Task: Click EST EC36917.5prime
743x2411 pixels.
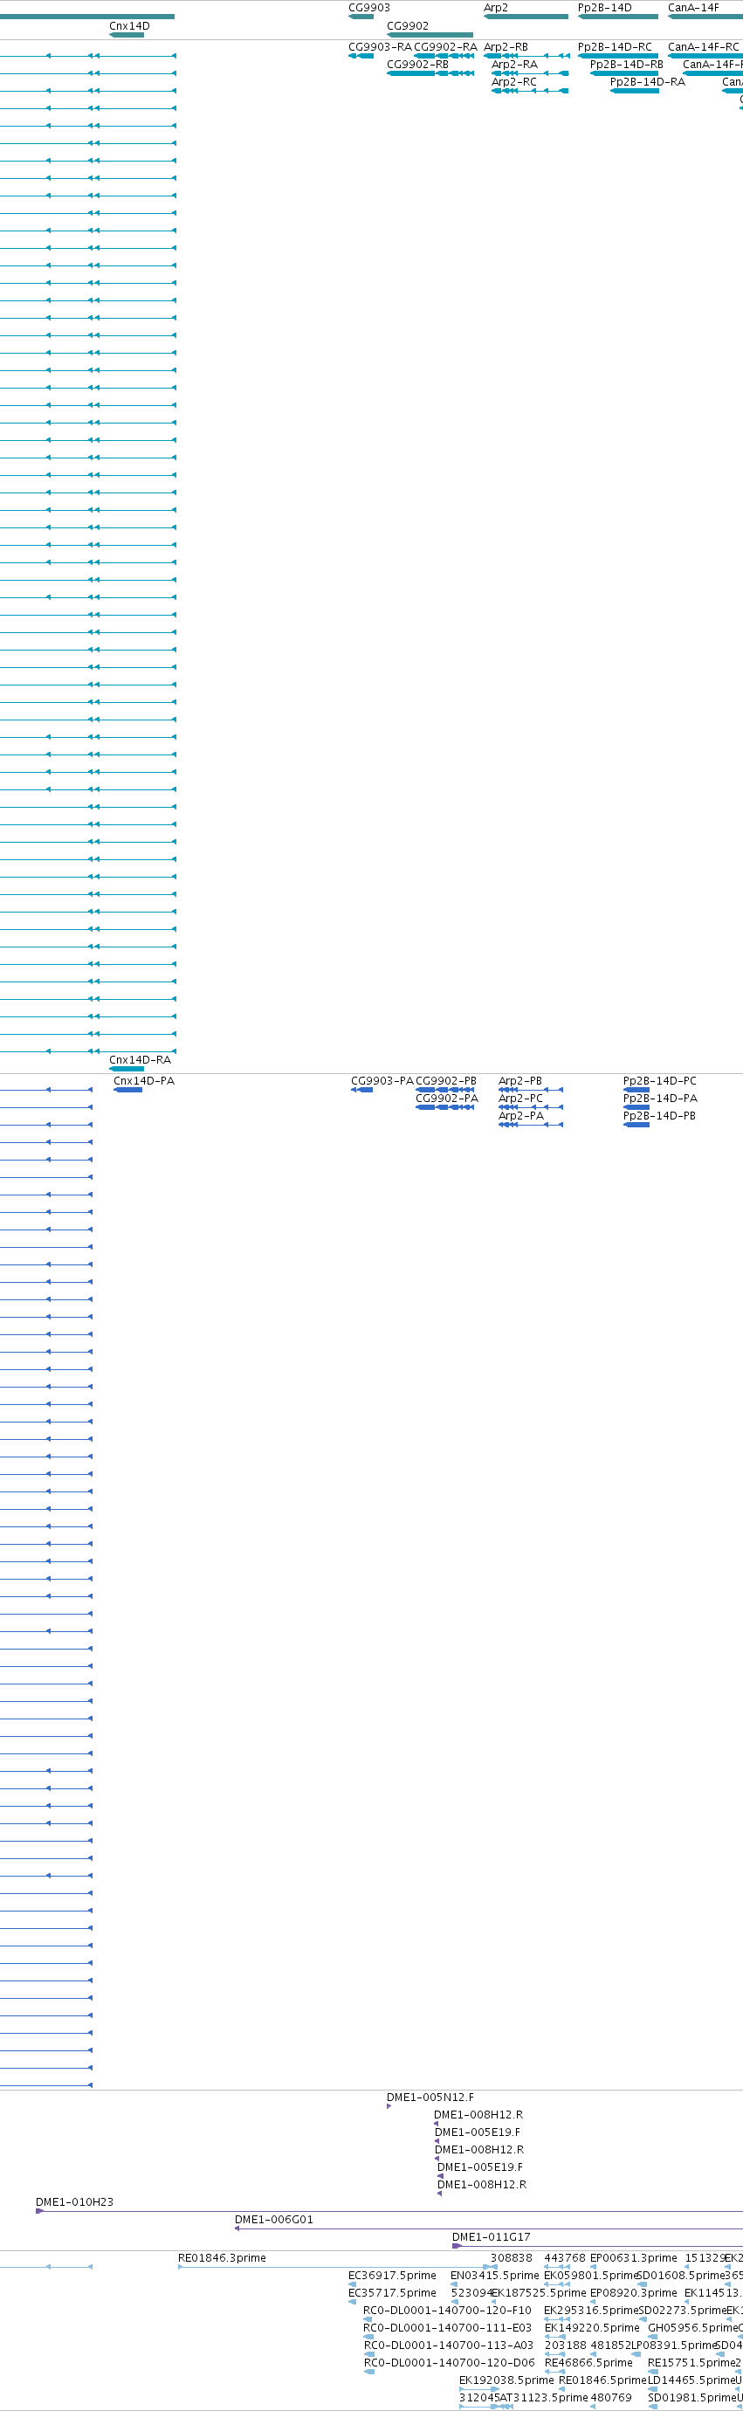Action: coord(392,2277)
